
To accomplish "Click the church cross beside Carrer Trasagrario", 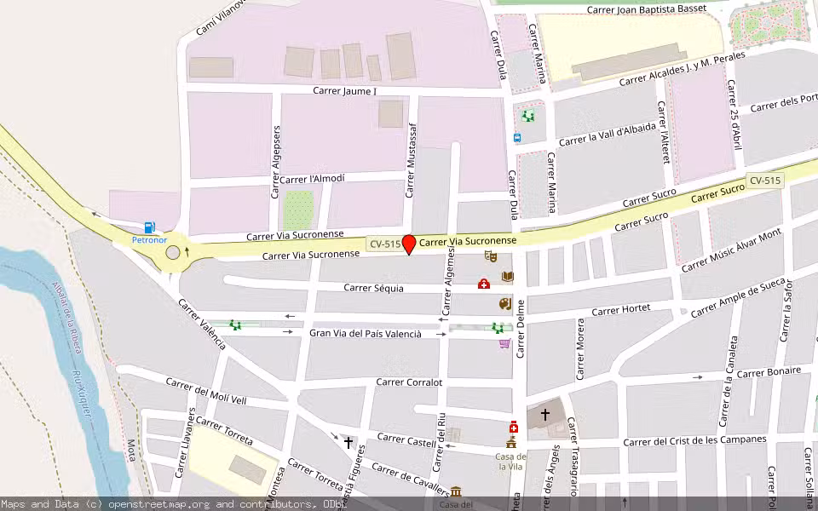I will coord(544,415).
